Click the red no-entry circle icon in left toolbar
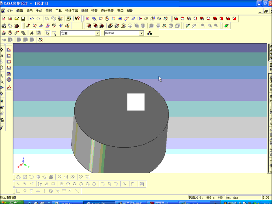Screen dimensions: 272x204 tap(9, 80)
